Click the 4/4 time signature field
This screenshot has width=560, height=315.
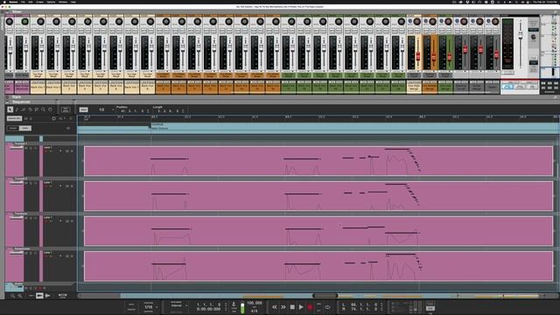(x=255, y=311)
